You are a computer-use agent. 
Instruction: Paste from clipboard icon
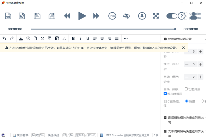(x=57, y=38)
